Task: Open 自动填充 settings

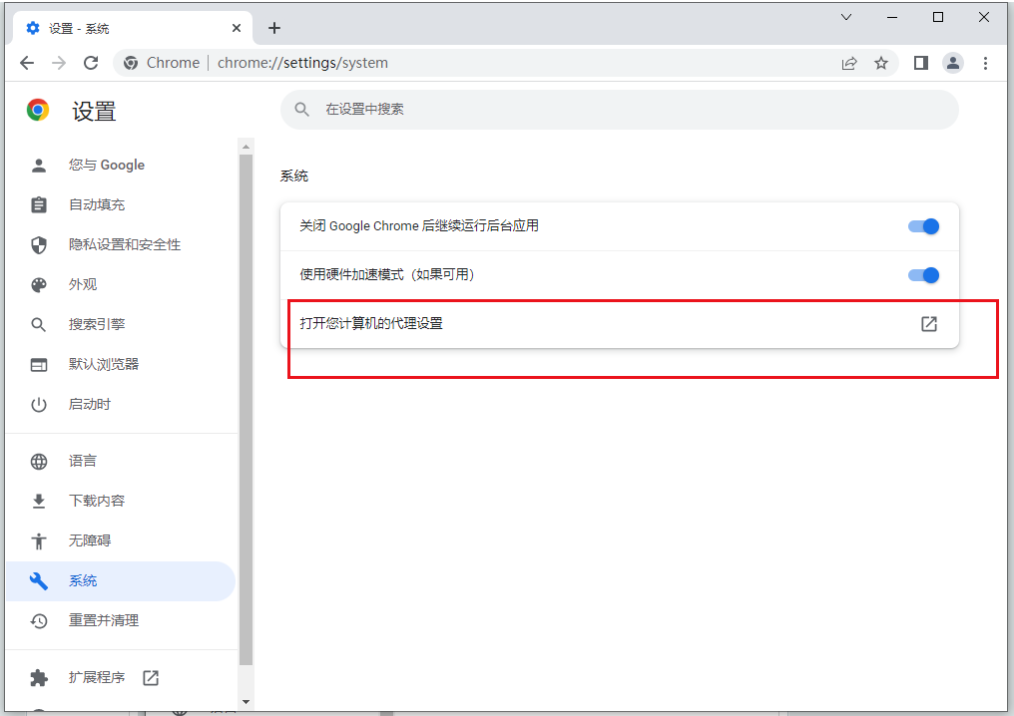Action: point(121,204)
